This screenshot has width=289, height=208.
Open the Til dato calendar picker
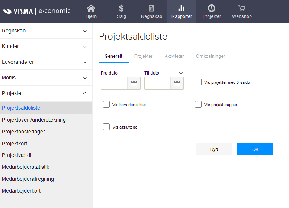click(x=177, y=83)
